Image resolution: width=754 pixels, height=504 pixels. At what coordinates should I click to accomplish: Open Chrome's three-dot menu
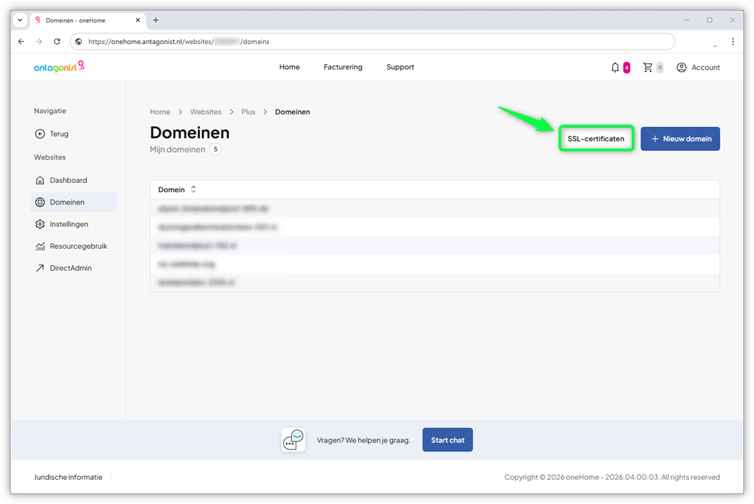click(732, 41)
